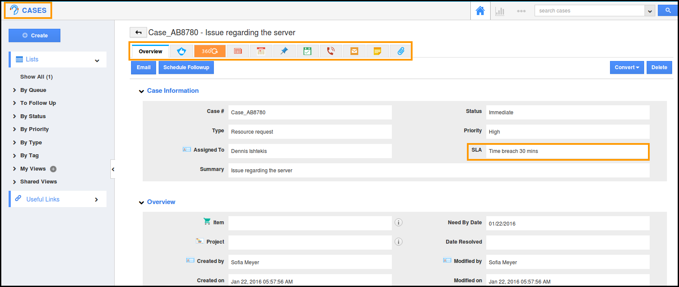Click the Schedule Followup button
Image resolution: width=679 pixels, height=287 pixels.
click(x=186, y=67)
